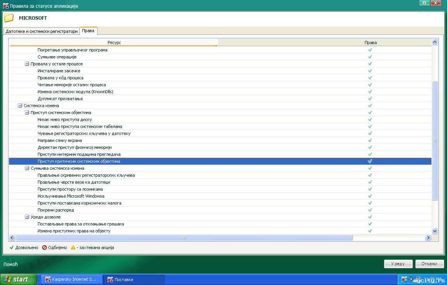Switch to Поставке taskbar window
The image size is (447, 285).
click(134, 279)
